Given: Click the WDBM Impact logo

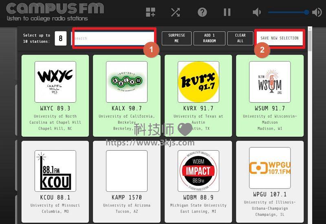Looking at the screenshot, I should point(198,171).
